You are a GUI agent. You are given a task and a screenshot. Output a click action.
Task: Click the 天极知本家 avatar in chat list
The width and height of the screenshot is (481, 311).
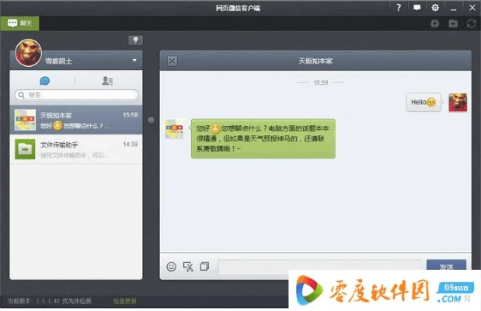click(x=25, y=120)
